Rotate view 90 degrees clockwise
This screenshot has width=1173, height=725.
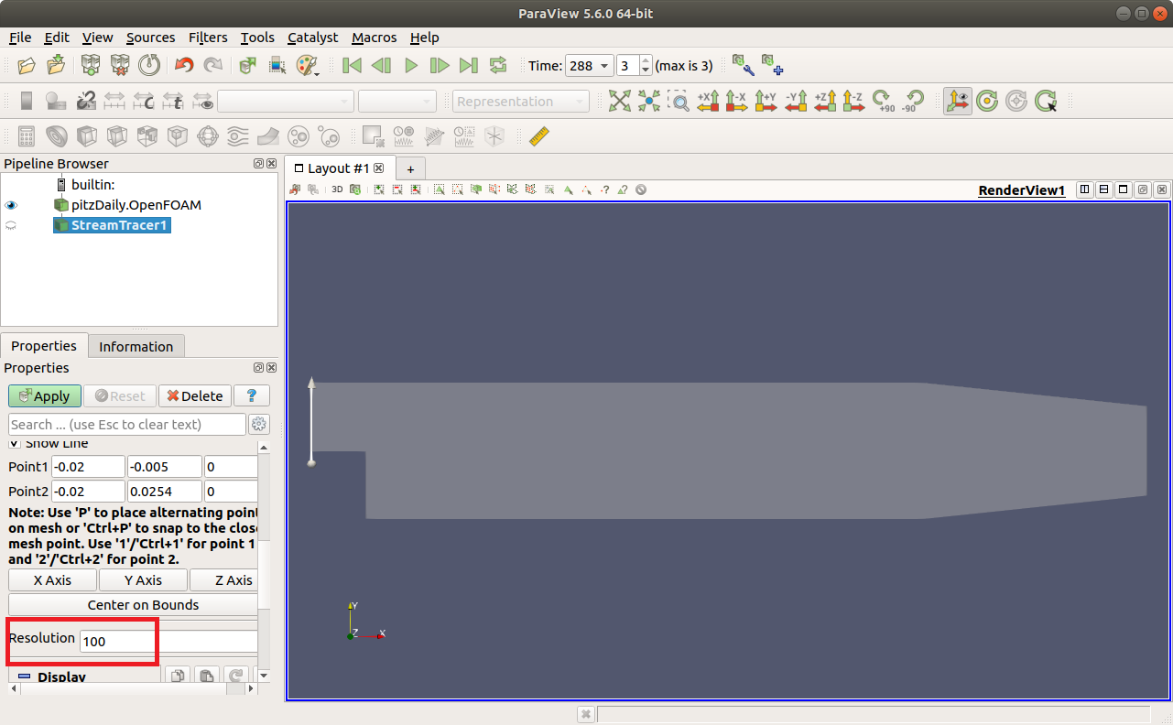884,101
